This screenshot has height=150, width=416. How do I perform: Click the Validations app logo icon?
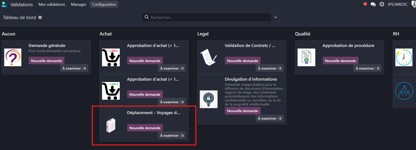click(5, 5)
